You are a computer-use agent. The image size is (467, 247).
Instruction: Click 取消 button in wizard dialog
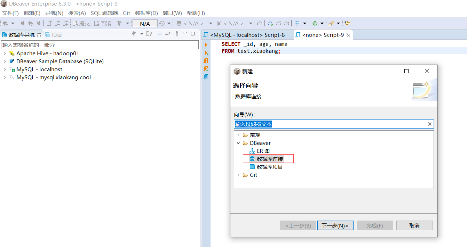tap(414, 225)
